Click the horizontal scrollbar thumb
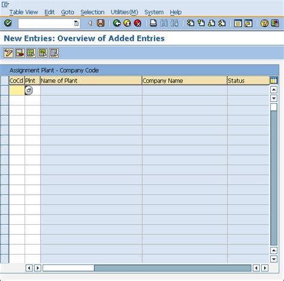The width and height of the screenshot is (284, 281). (x=68, y=268)
